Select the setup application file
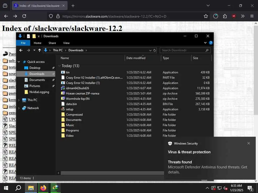 70,109
